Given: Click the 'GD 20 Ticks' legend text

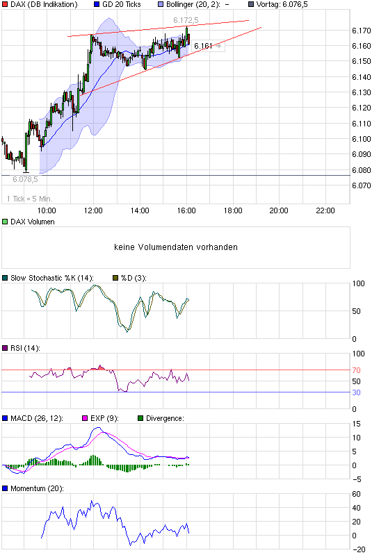Looking at the screenshot, I should (122, 5).
